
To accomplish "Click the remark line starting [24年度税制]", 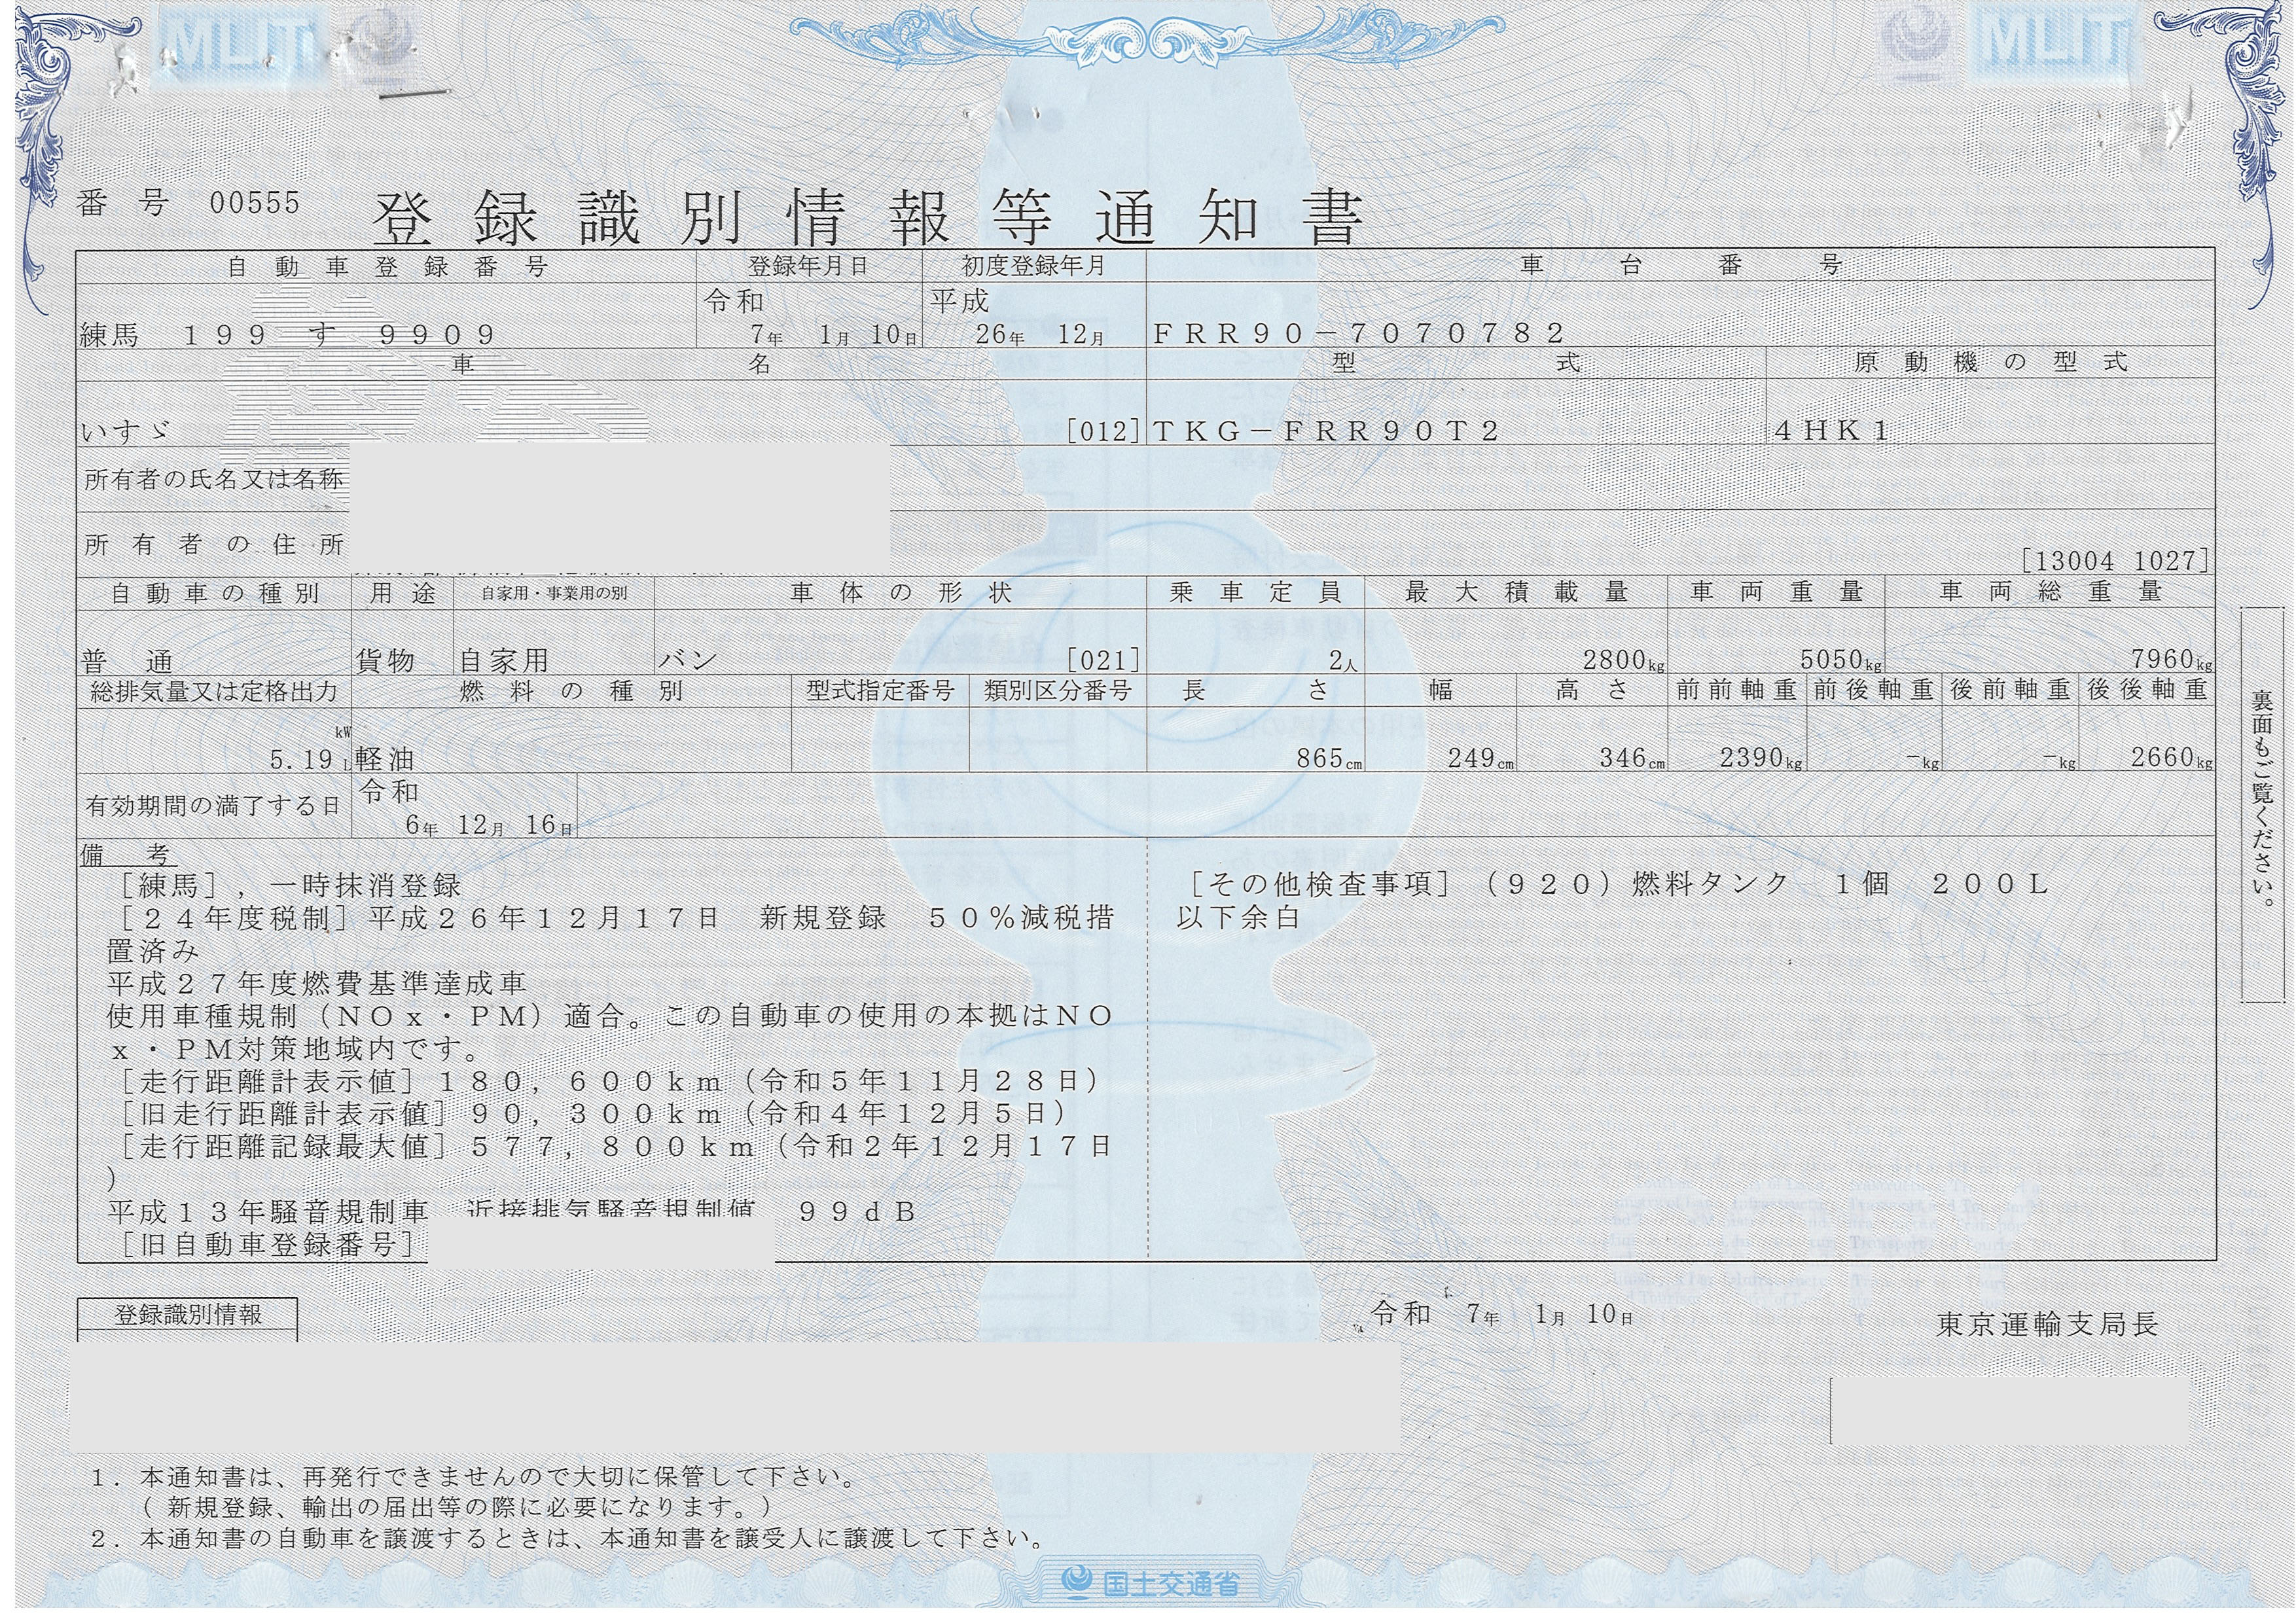I will coord(616,918).
